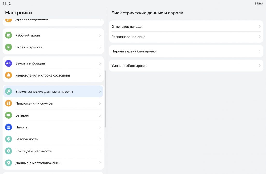Click the eye icon for Экран и яркость

click(x=9, y=47)
